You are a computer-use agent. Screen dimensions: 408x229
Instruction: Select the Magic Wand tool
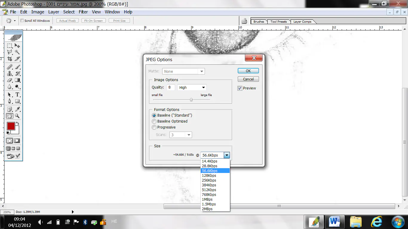[x=17, y=52]
